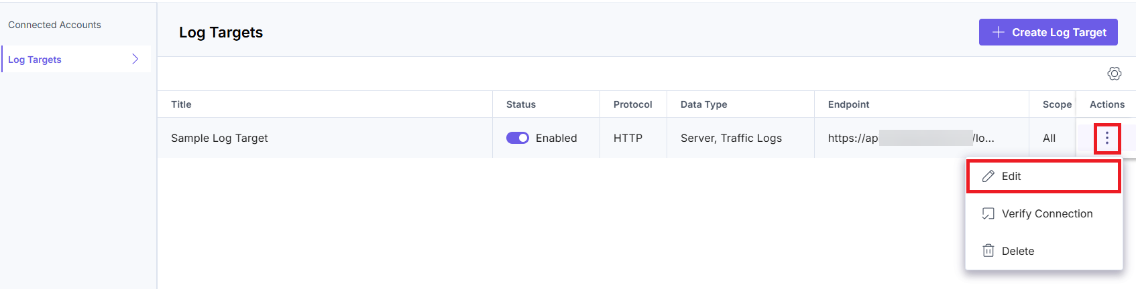Screen dimensions: 1136x289
Task: Expand the Log Targets sidebar chevron
Action: coord(135,59)
